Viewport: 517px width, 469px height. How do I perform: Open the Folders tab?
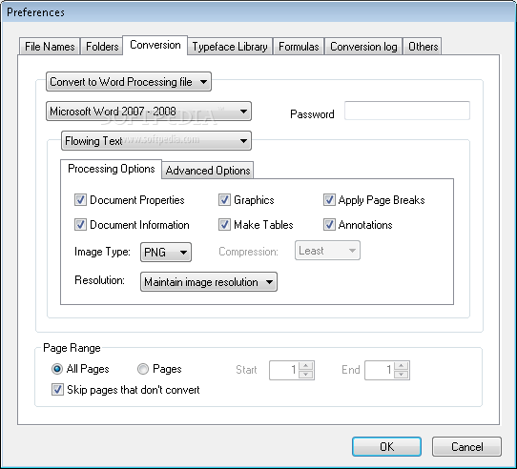tap(102, 46)
